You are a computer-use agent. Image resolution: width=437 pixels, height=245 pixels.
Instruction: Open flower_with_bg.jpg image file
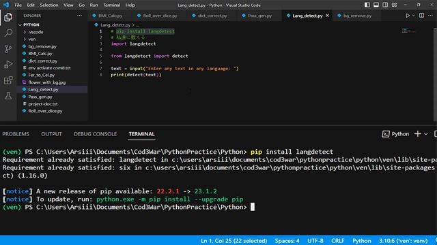coord(53,82)
